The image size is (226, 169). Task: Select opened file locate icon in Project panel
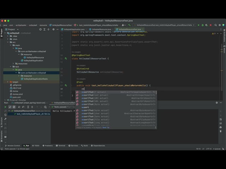click(x=40, y=29)
